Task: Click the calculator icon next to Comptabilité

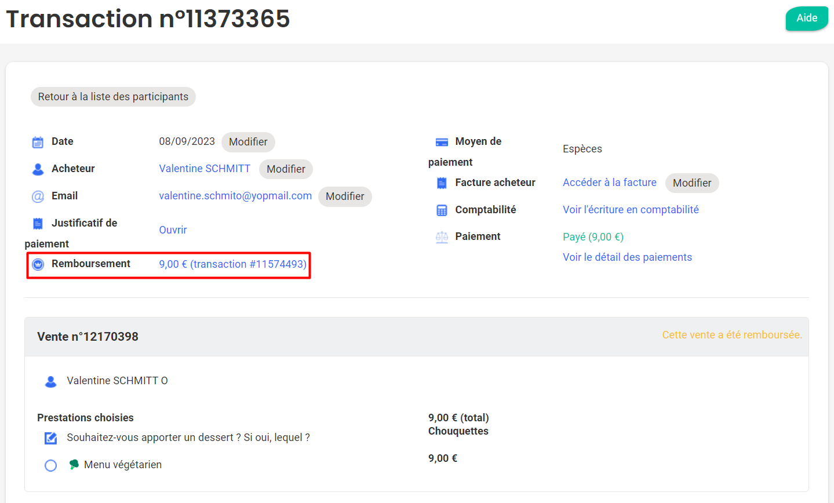Action: (x=442, y=210)
